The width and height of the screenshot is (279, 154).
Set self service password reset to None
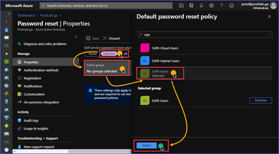(x=93, y=54)
